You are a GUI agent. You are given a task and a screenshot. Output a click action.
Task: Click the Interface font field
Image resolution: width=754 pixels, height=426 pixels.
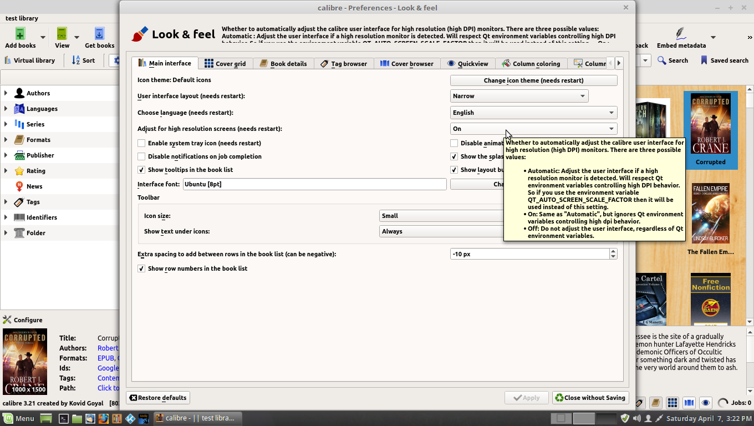tap(314, 184)
